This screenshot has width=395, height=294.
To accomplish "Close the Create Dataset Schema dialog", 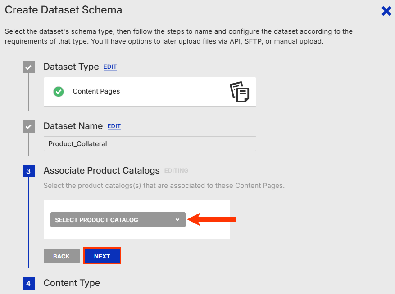I will [x=386, y=11].
